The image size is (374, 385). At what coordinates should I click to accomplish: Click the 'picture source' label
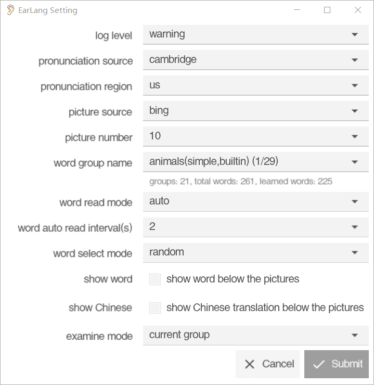(x=100, y=112)
